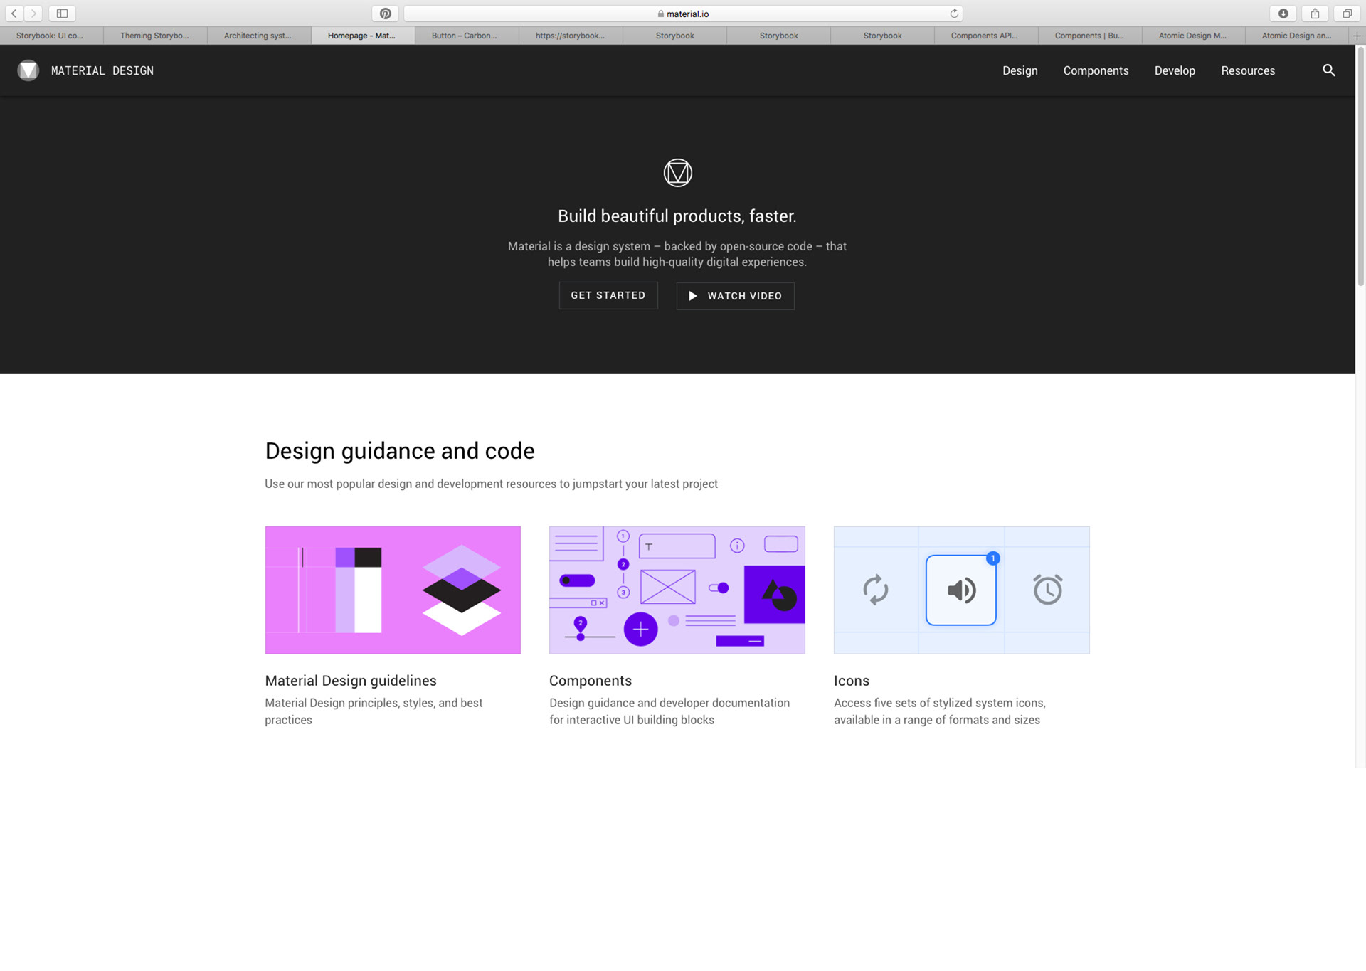This screenshot has width=1366, height=971.
Task: Add a new tab with plus icon
Action: [x=1357, y=36]
